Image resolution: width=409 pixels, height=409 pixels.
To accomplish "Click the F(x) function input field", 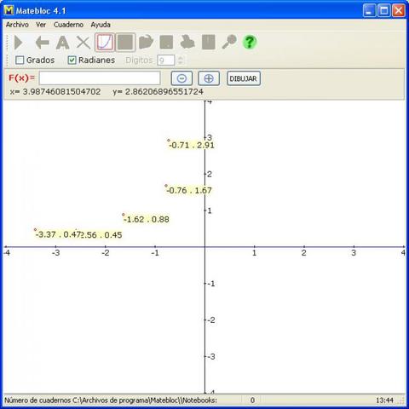I will click(x=100, y=78).
